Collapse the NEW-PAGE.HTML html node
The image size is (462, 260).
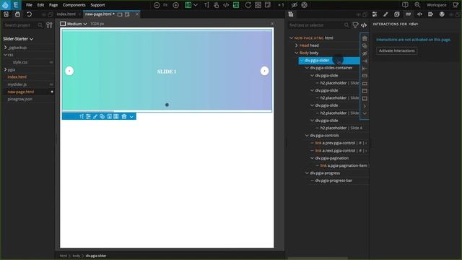(291, 38)
